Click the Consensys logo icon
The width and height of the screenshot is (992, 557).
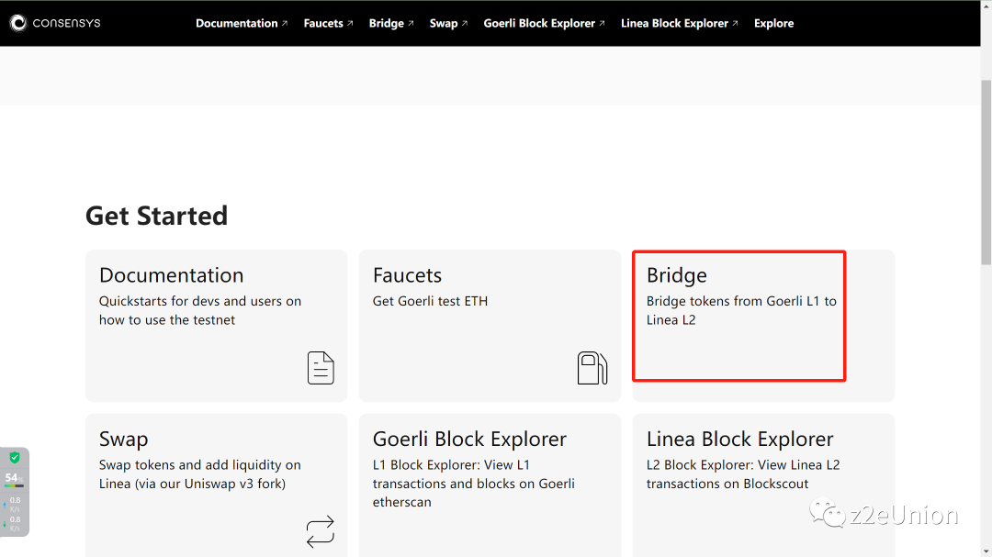pos(18,23)
